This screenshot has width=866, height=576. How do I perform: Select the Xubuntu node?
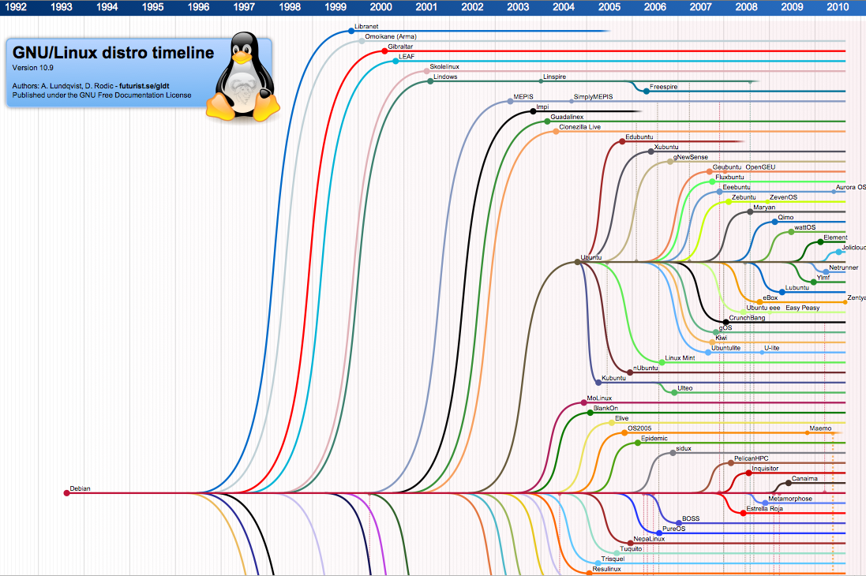tap(650, 151)
